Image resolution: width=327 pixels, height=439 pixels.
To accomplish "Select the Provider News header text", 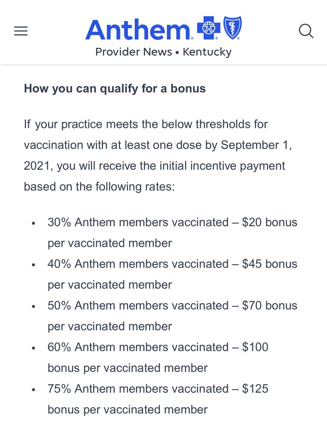I will (134, 52).
